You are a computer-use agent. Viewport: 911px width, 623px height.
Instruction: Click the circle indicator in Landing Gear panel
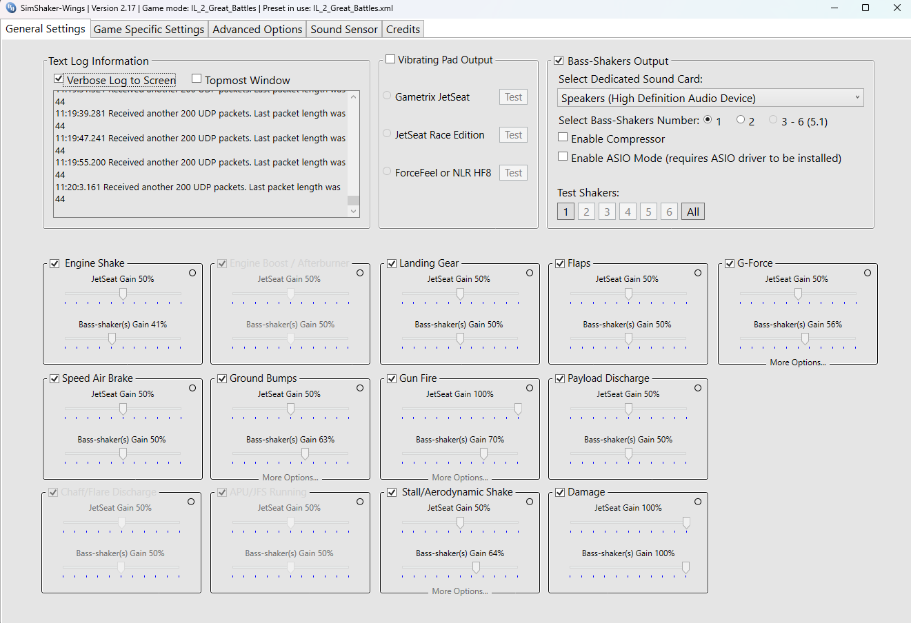[x=530, y=273]
